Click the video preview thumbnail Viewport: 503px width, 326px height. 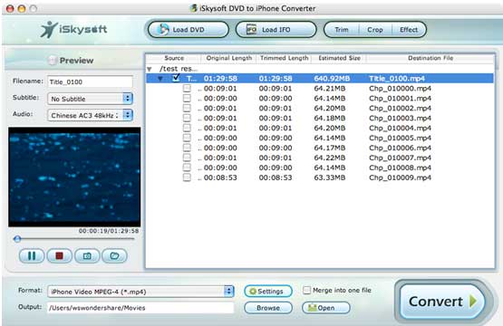(74, 177)
